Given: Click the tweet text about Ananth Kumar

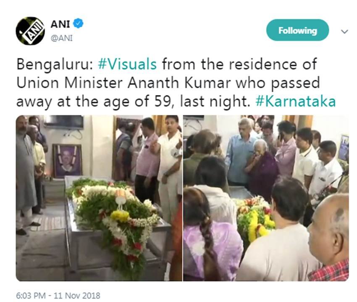Looking at the screenshot, I should click(x=176, y=83).
